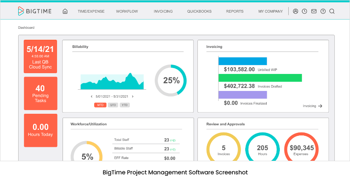Click the $103,582.00 Unbilled WIP amount

pyautogui.click(x=239, y=69)
